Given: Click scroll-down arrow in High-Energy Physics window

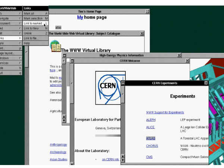Looking at the screenshot, I should (64, 121).
